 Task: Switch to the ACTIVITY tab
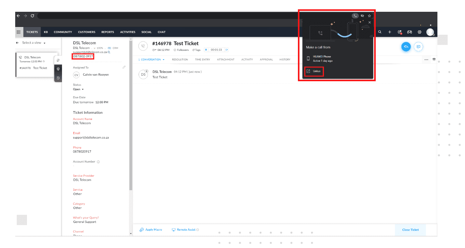[247, 60]
